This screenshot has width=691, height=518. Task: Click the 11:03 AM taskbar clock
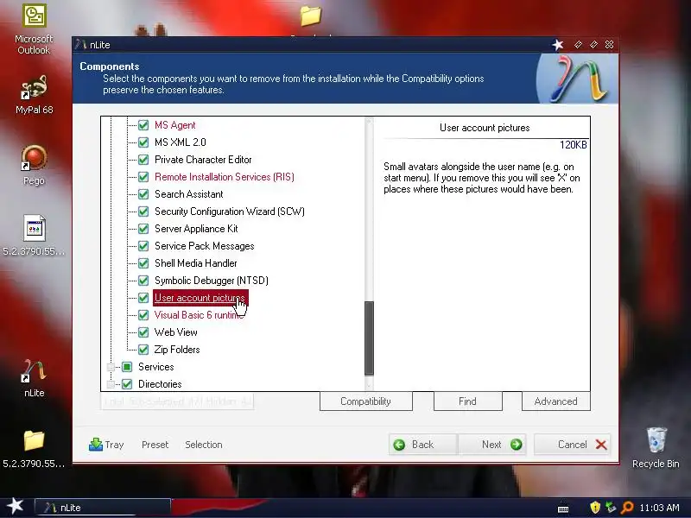[659, 508]
